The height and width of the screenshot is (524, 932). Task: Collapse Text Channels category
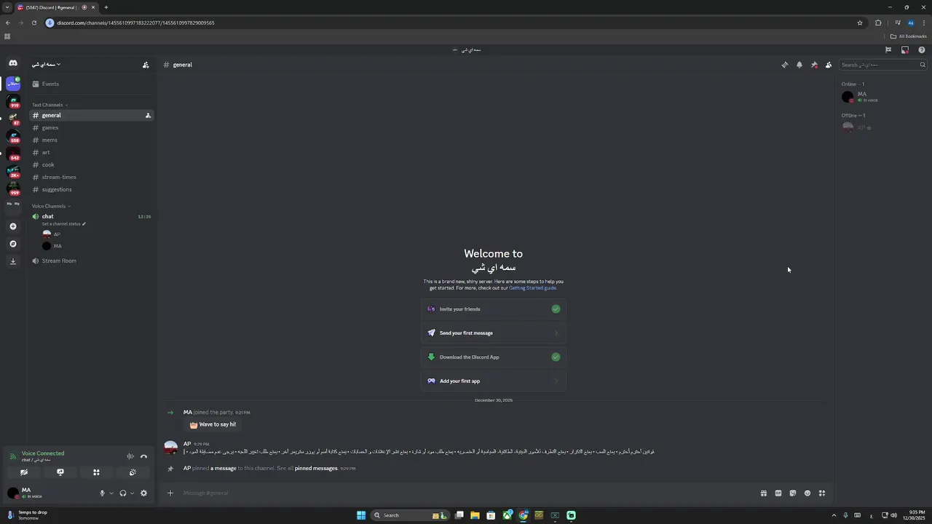point(50,105)
